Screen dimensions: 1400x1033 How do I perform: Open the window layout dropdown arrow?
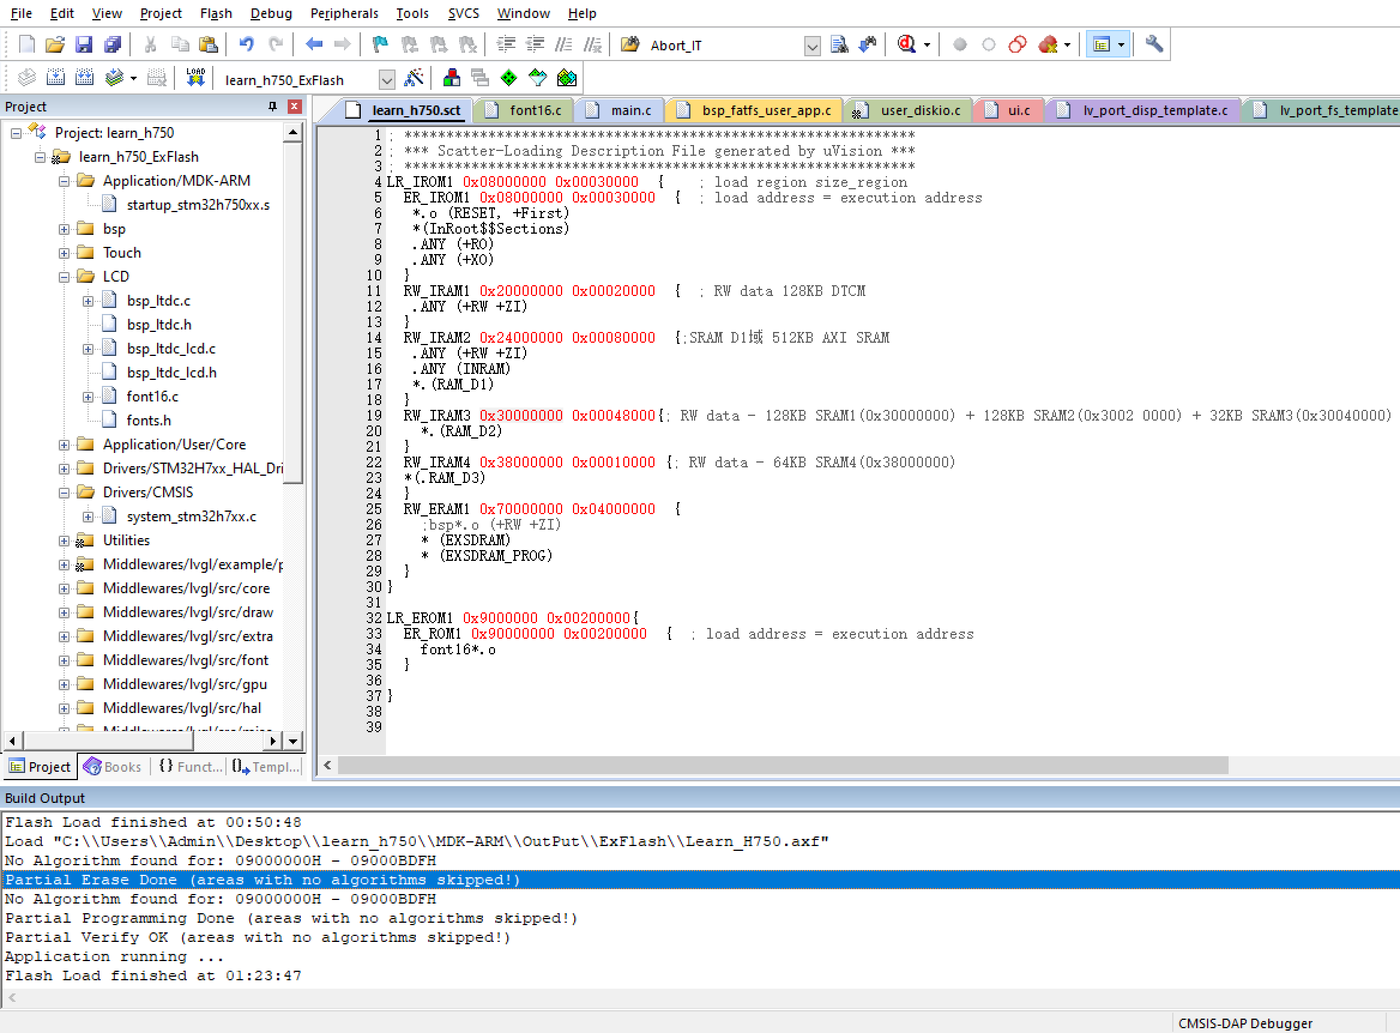coord(1121,44)
